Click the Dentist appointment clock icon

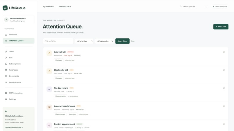tap(49, 125)
